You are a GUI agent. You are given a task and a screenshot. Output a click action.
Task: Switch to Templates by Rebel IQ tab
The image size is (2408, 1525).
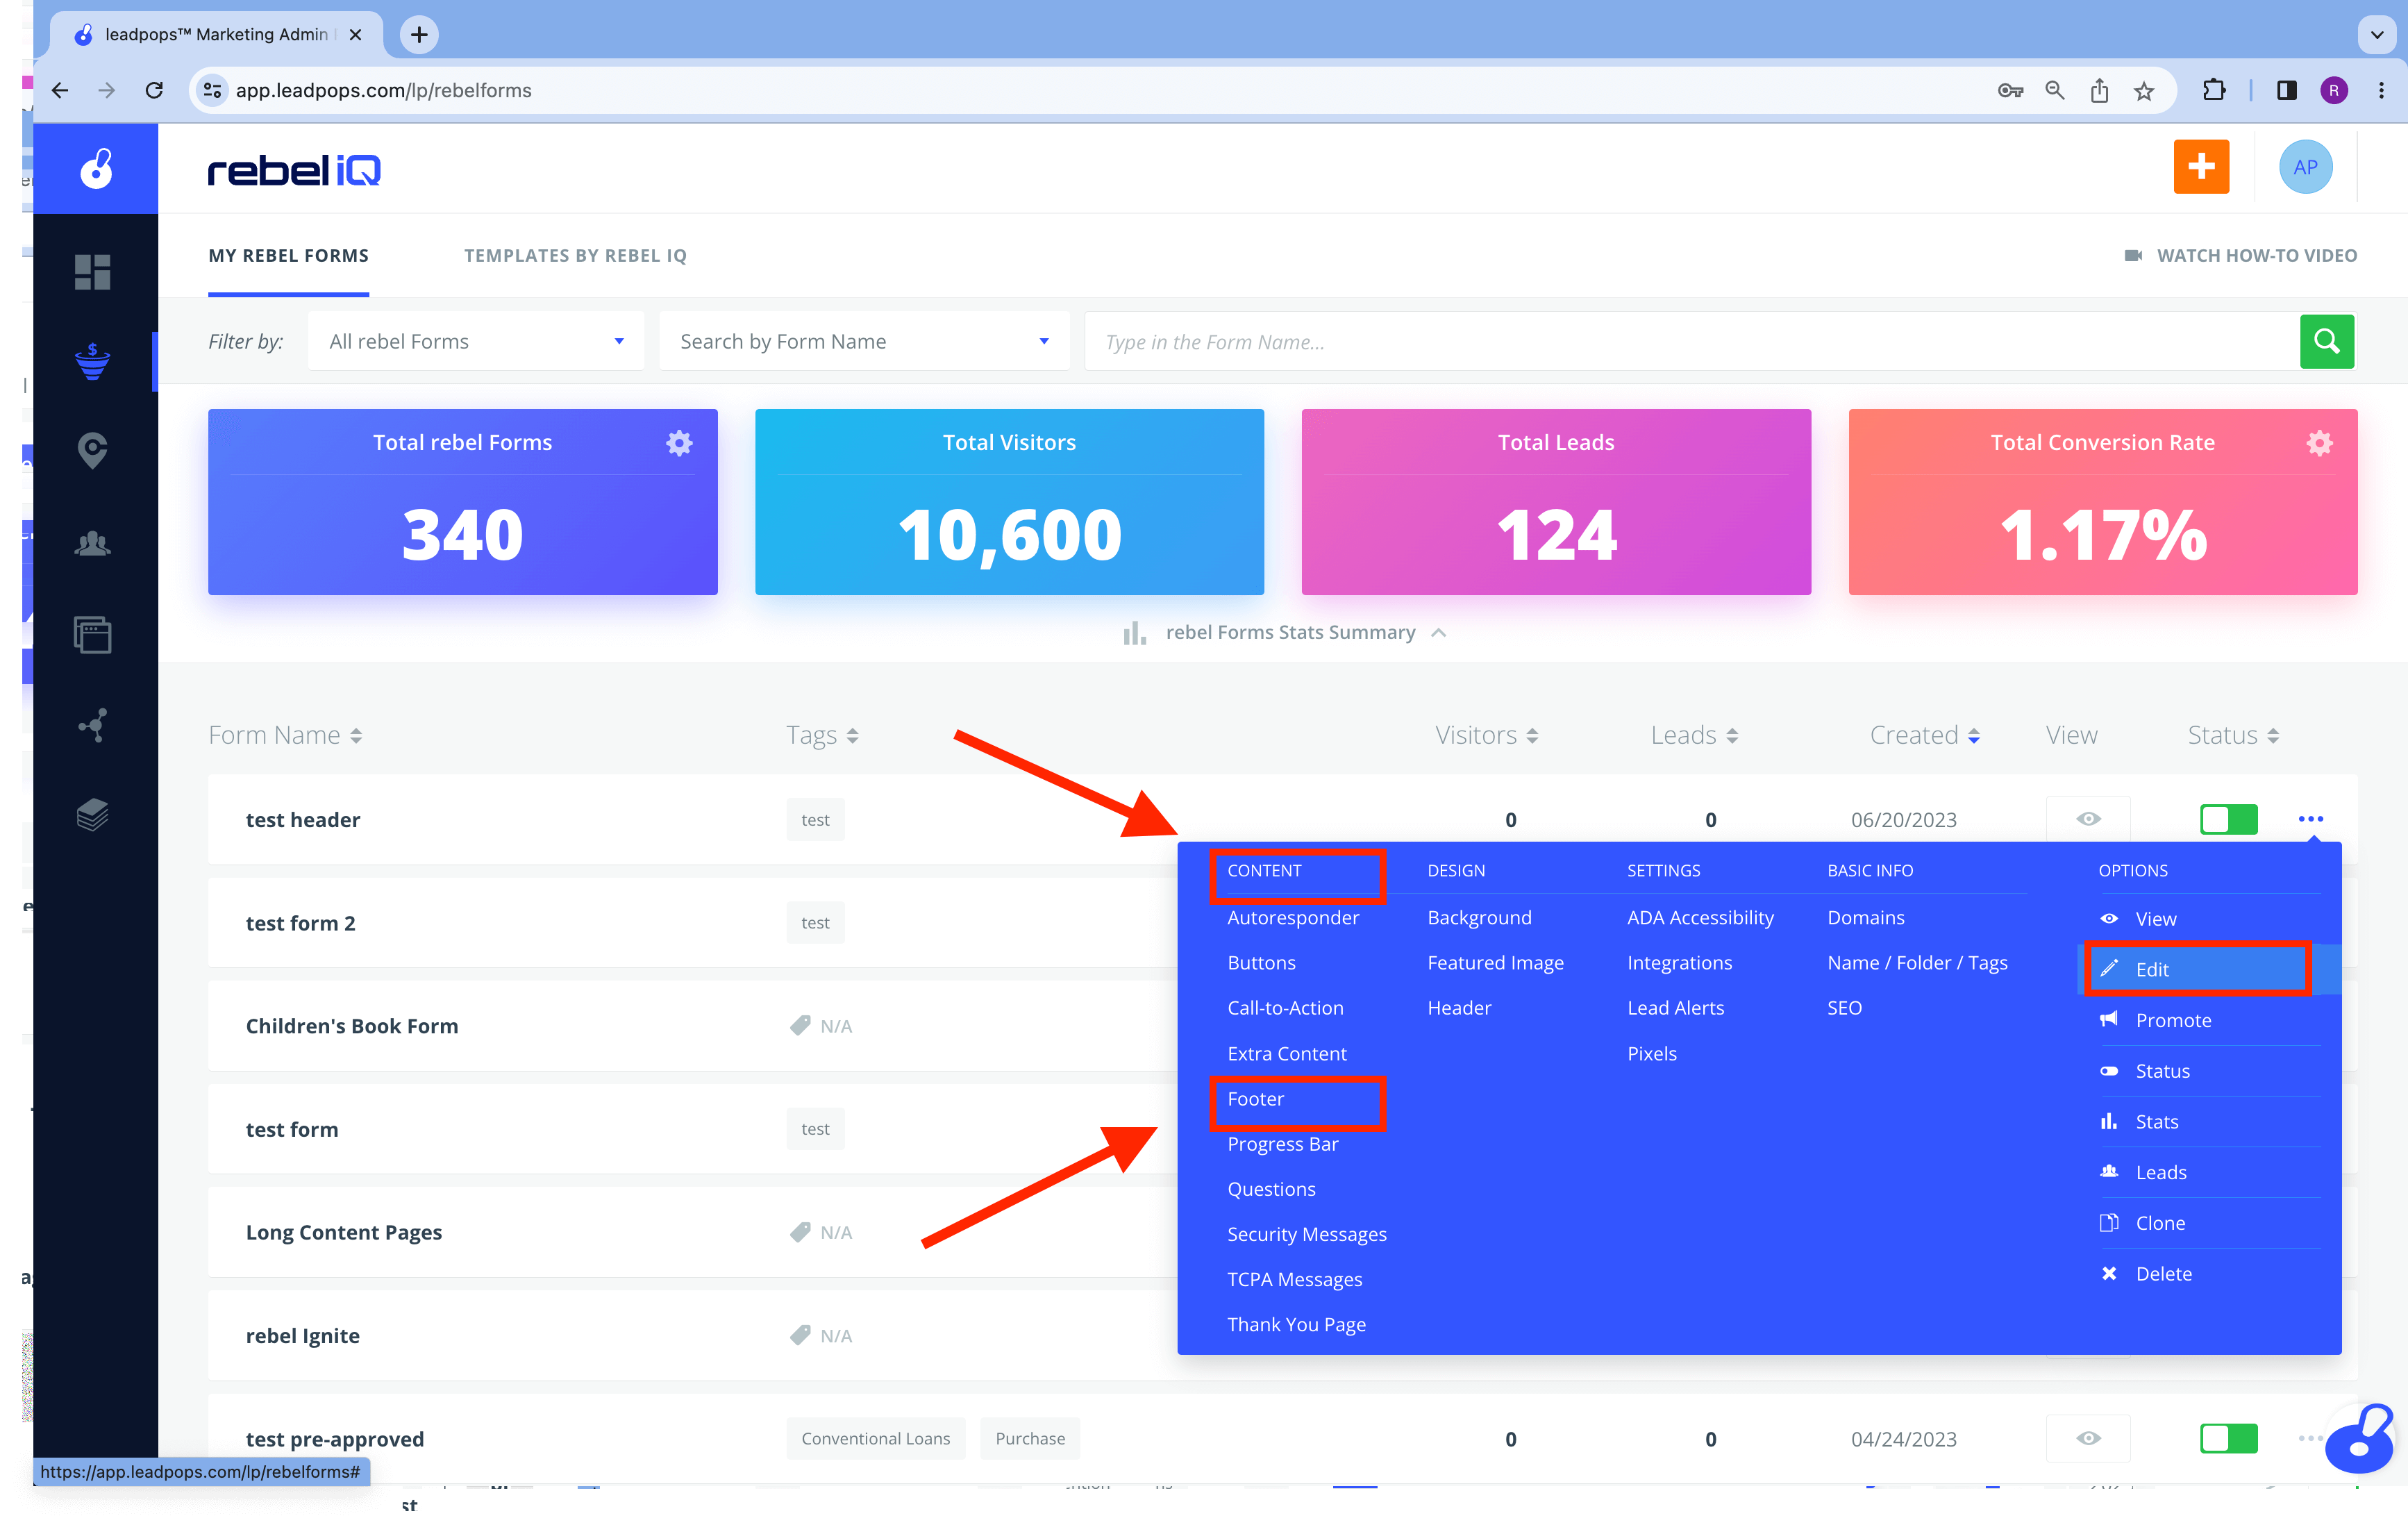575,255
